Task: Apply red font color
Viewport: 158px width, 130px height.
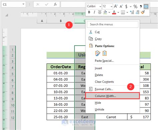Action: [x=114, y=12]
